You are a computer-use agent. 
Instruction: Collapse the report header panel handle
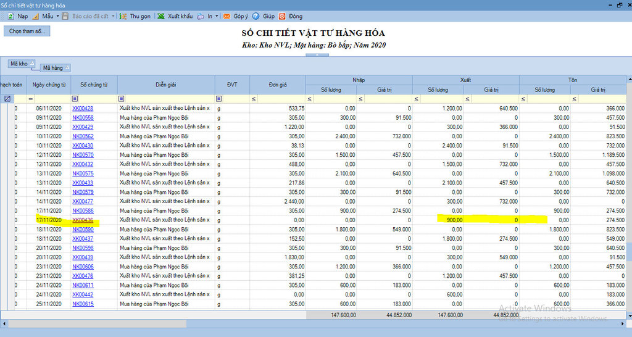317,55
